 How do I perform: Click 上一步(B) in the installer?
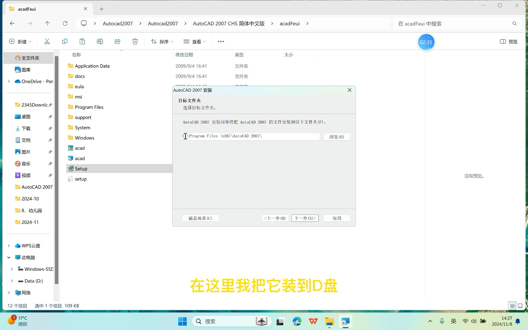pyautogui.click(x=275, y=218)
